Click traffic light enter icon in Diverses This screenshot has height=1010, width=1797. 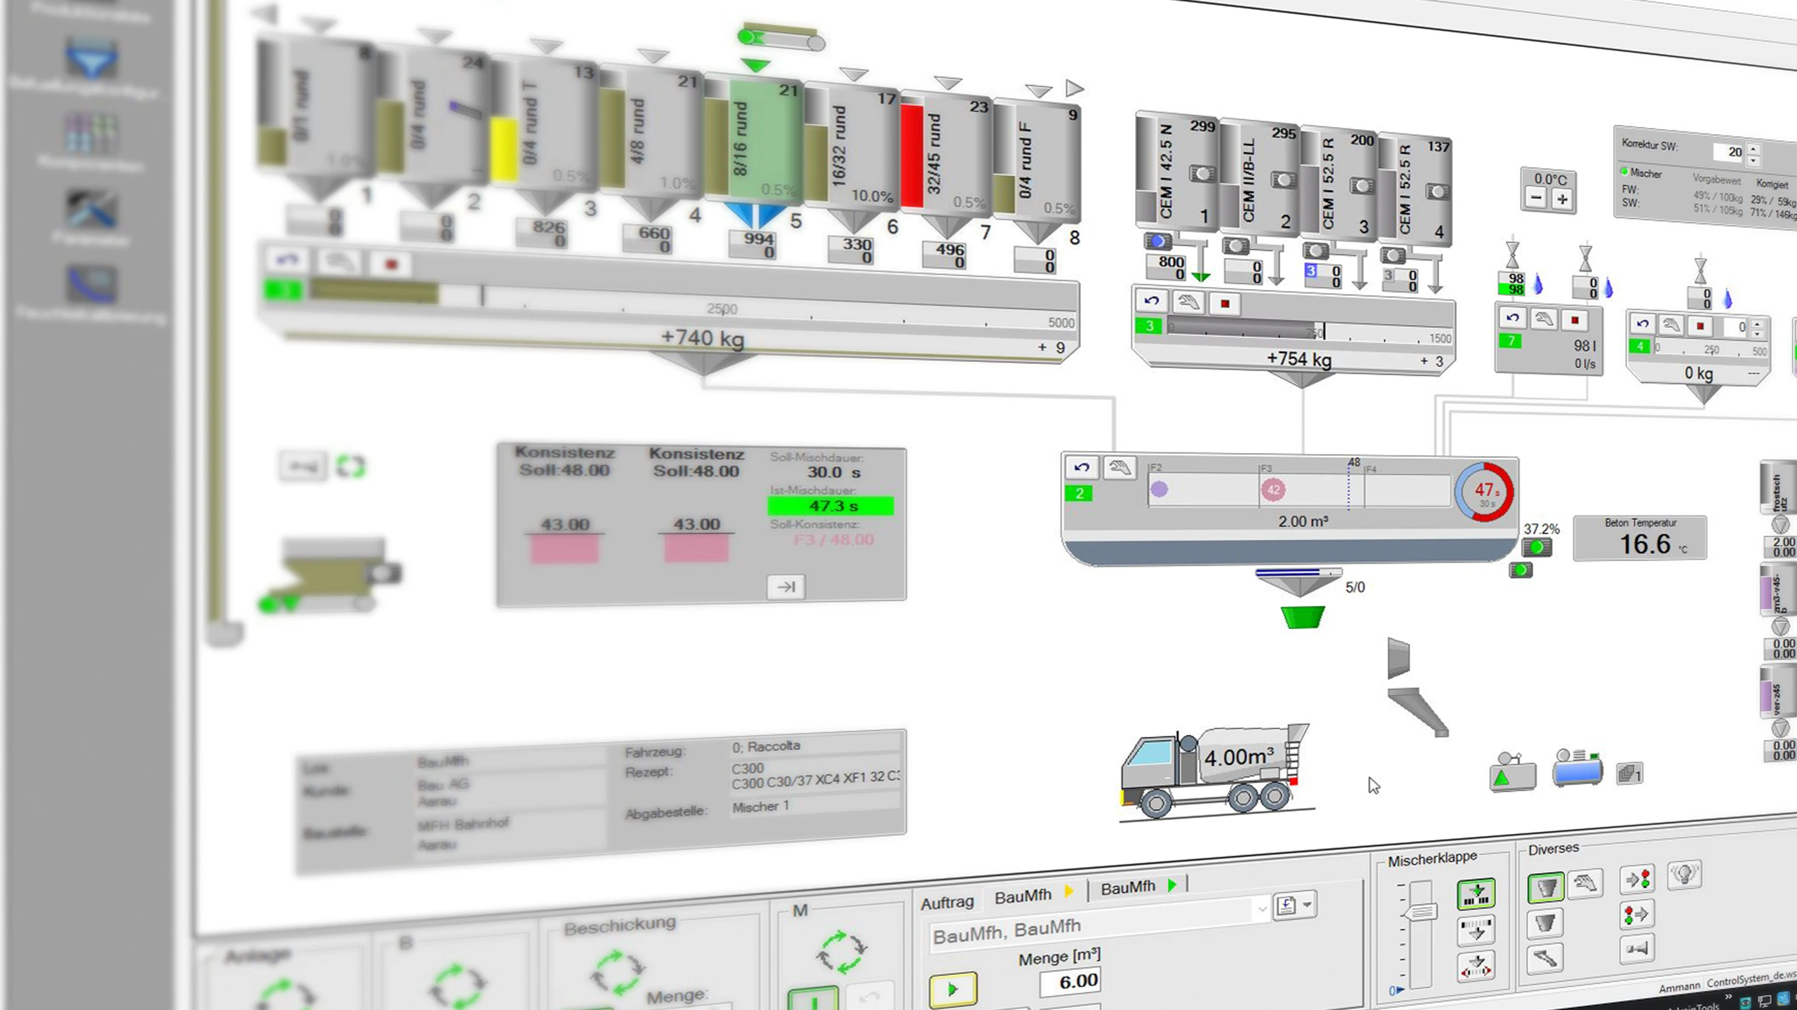(1637, 879)
